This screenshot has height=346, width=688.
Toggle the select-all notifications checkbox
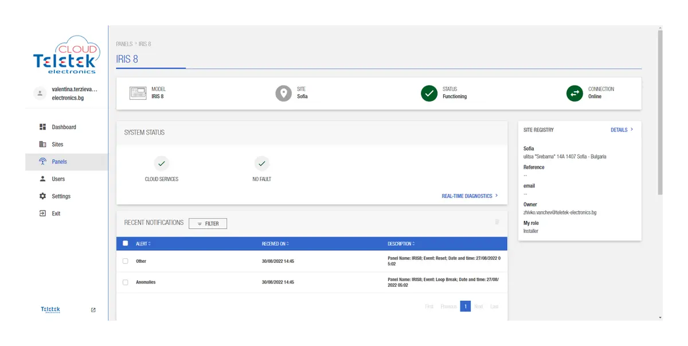tap(126, 243)
